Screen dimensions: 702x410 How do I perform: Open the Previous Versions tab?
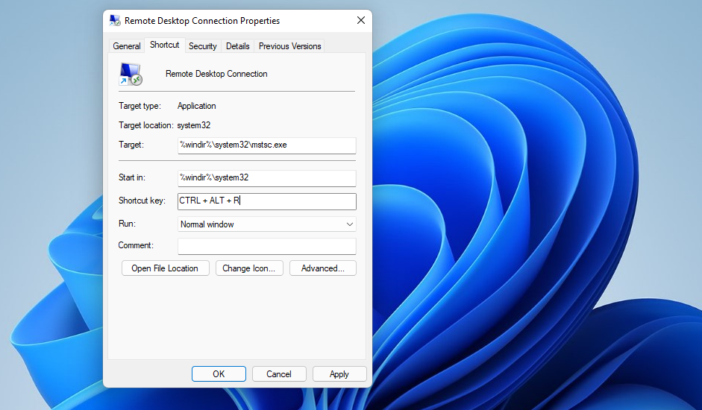tap(289, 46)
